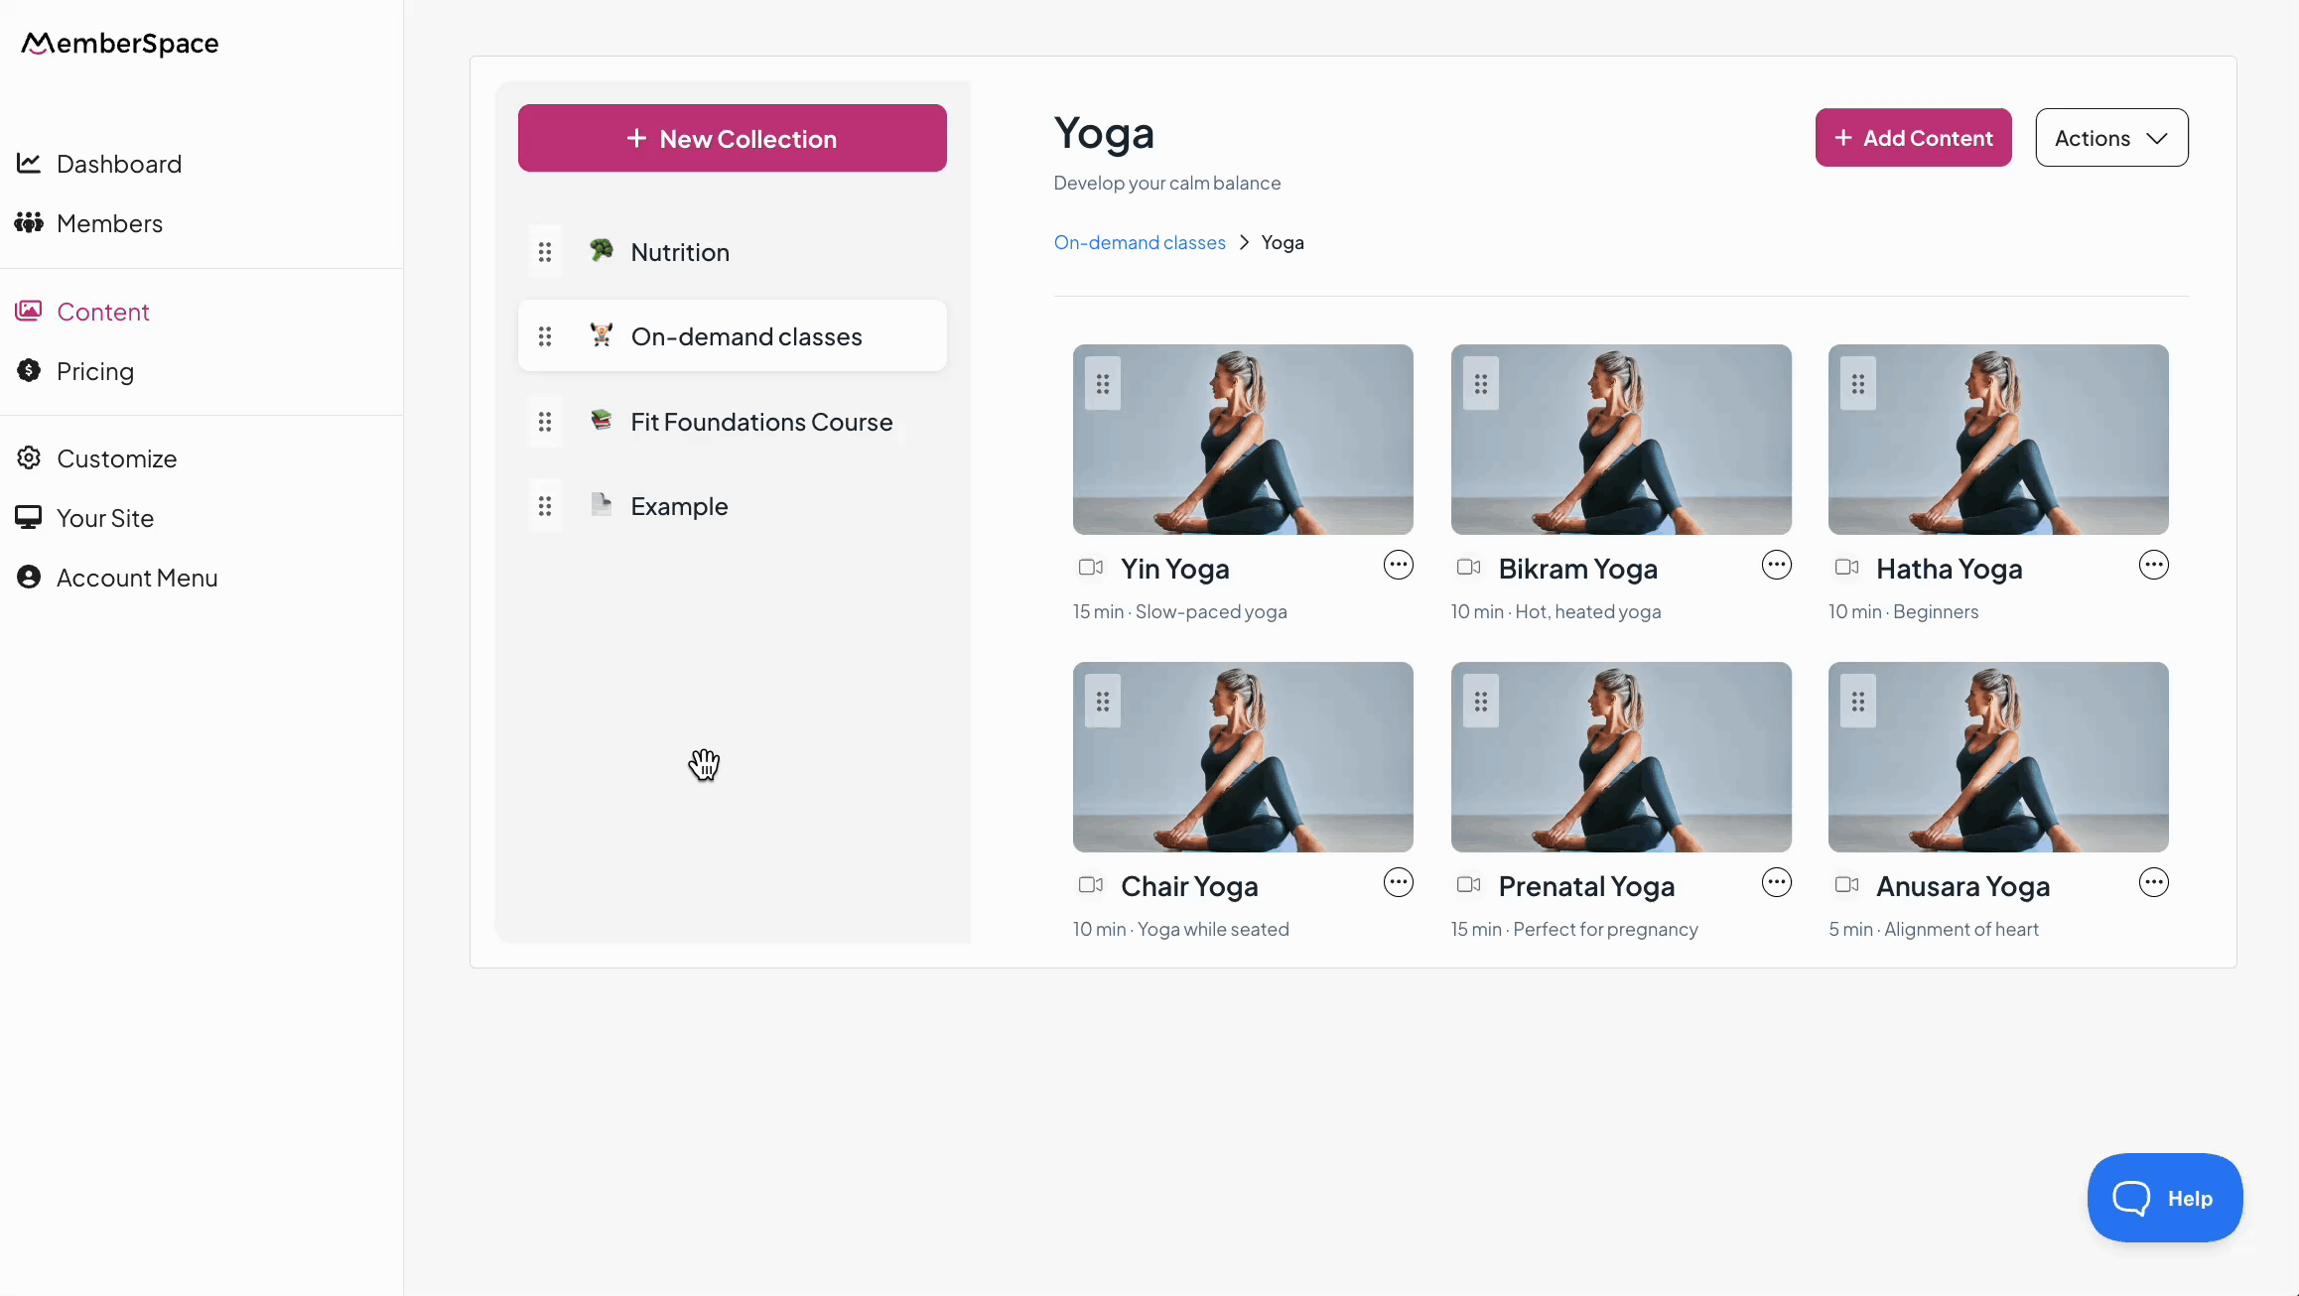Image resolution: width=2299 pixels, height=1296 pixels.
Task: Click the video icon next to Anusara Yoga
Action: pyautogui.click(x=1846, y=885)
